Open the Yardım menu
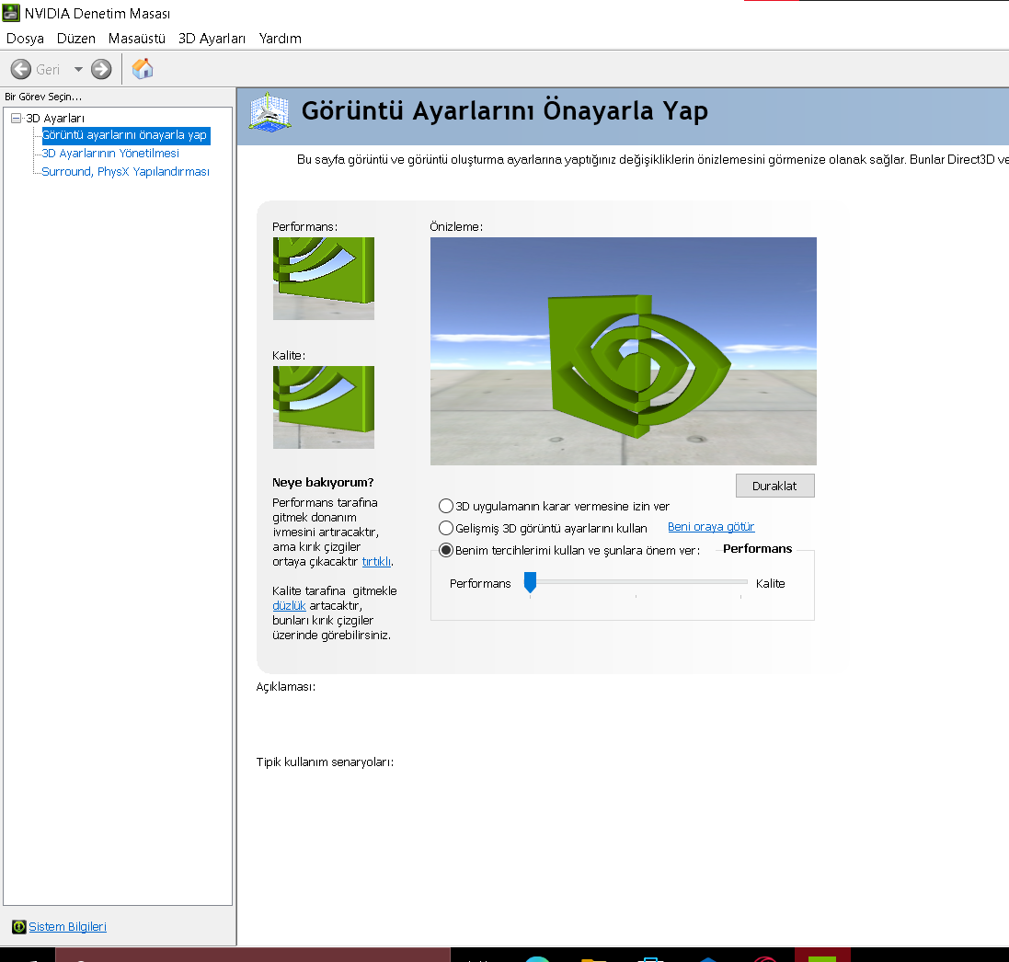Image resolution: width=1009 pixels, height=962 pixels. point(280,39)
